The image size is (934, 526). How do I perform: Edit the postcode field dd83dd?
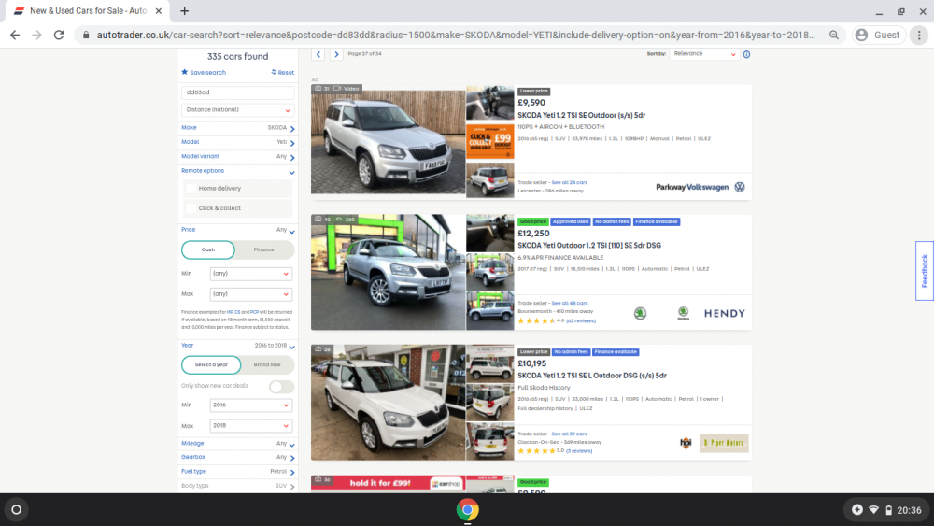237,92
